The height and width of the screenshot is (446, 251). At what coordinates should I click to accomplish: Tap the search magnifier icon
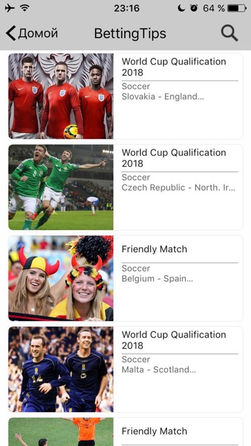(x=229, y=33)
